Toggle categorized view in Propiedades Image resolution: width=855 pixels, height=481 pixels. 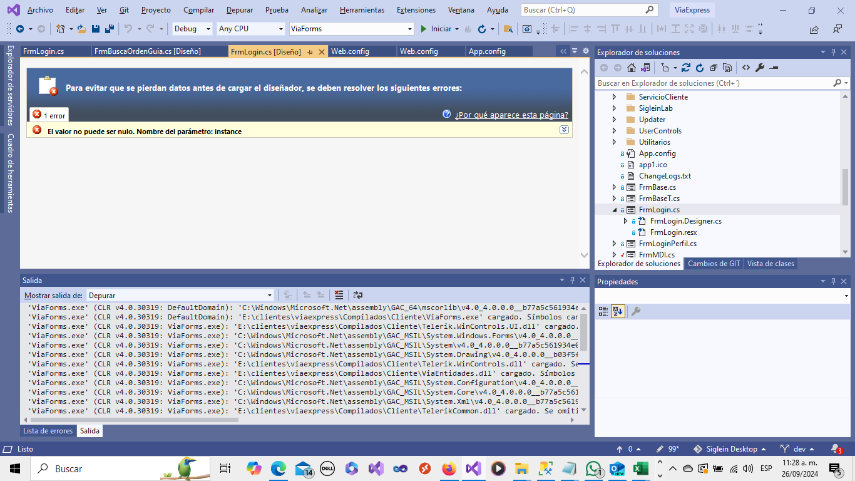click(x=603, y=311)
